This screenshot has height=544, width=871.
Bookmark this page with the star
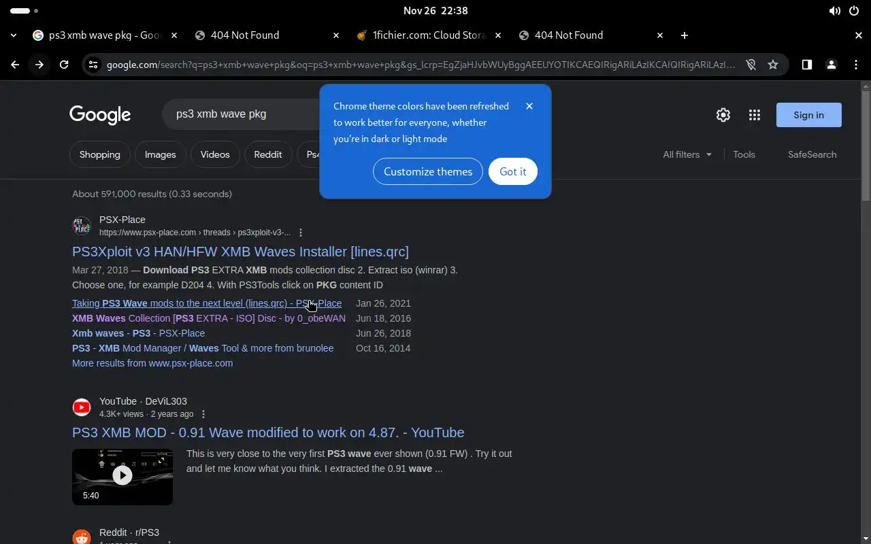point(773,65)
